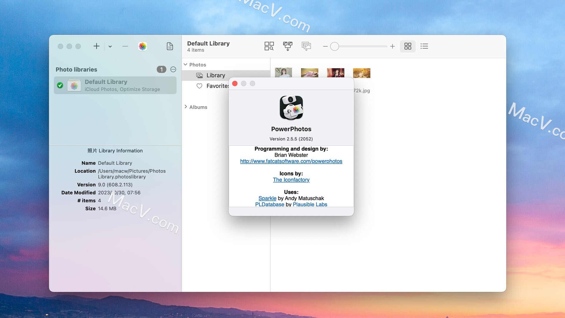Screen dimensions: 565x318
Task: Click the library count badge showing 1
Action: (161, 69)
